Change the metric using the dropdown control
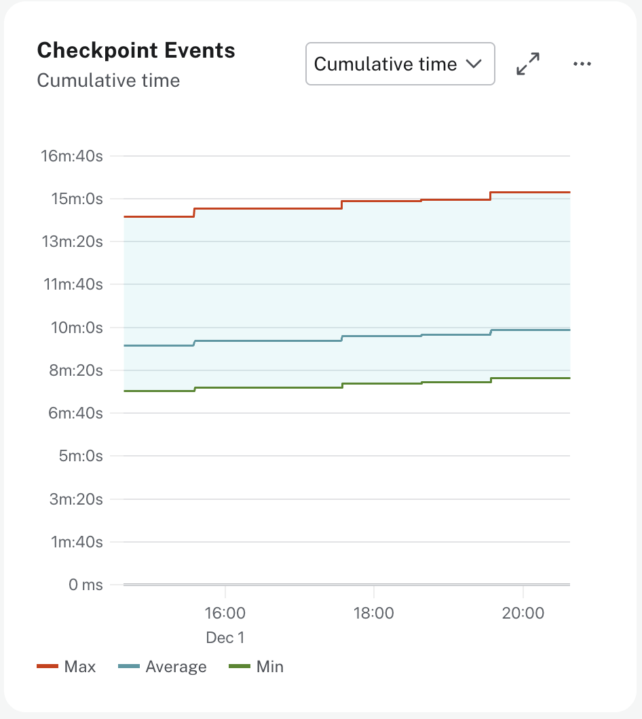Screen dimensions: 642x719 (400, 64)
